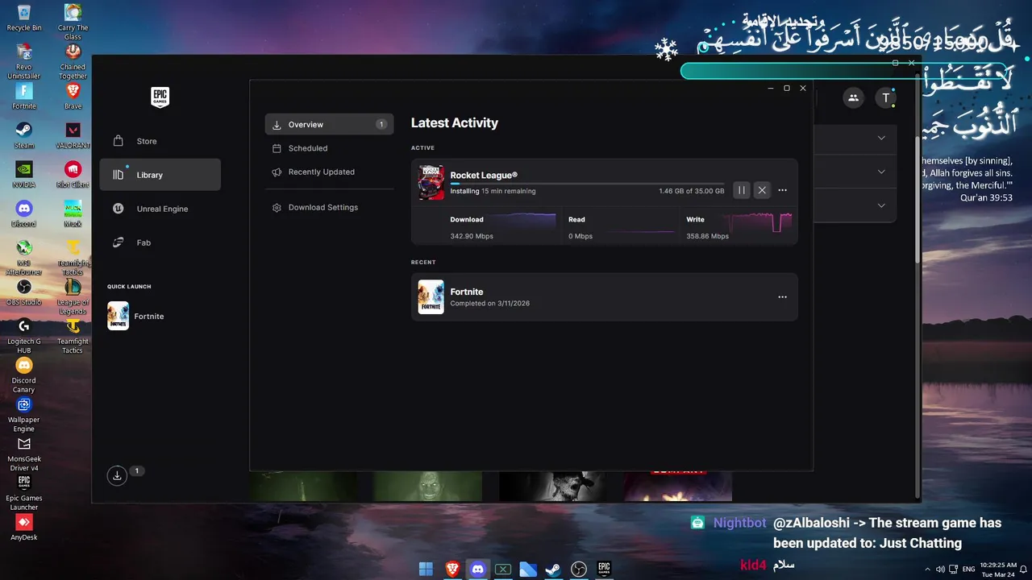Switch to the Overview tab

(x=329, y=124)
